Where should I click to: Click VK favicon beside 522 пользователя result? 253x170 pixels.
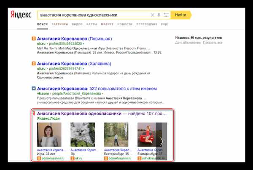click(x=34, y=89)
